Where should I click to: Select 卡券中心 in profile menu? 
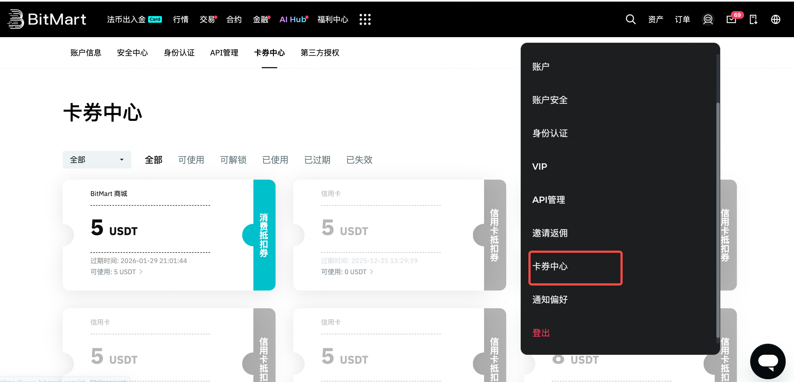coord(550,266)
